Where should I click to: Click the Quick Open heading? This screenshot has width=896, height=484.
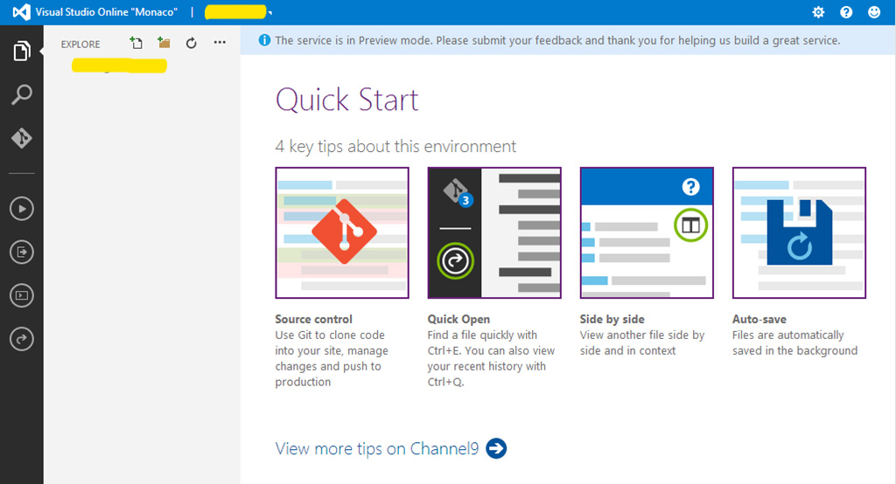point(458,319)
